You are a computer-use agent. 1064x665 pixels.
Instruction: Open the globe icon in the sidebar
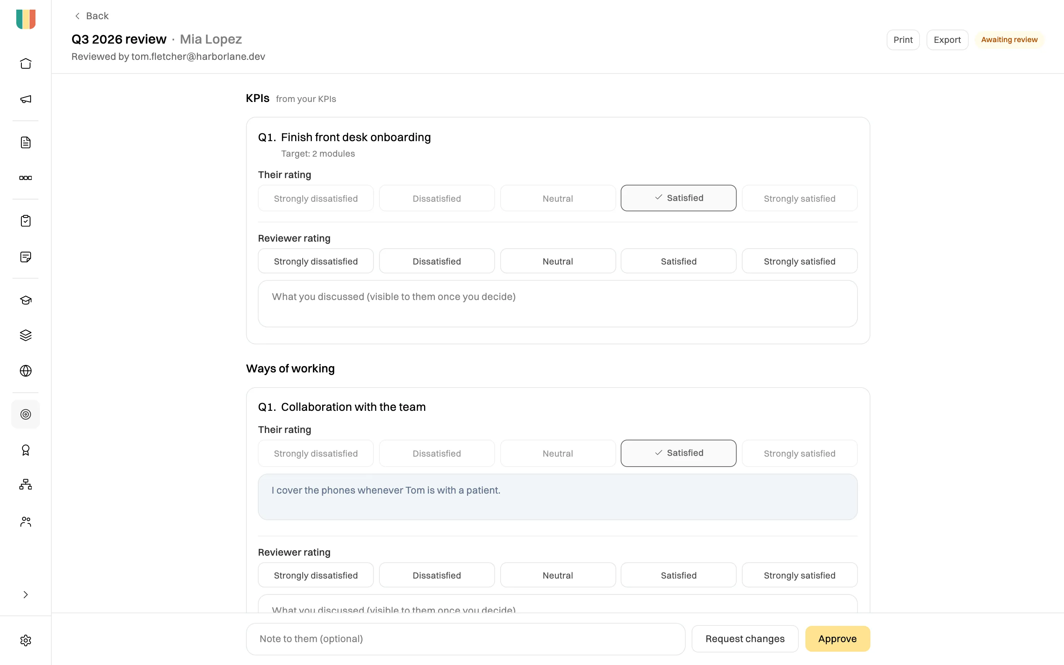[25, 371]
